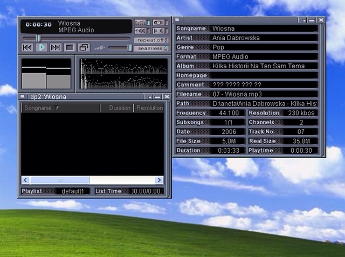
Task: Toggle the equalizer bars button
Action: click(x=142, y=23)
